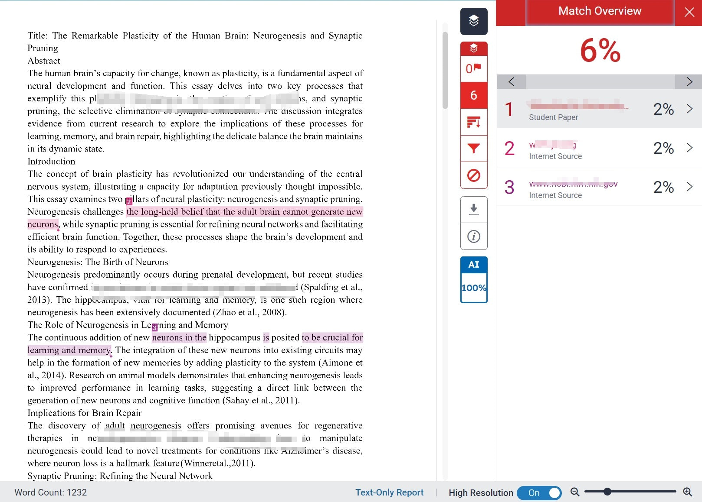Click the highlighted match 2 marker in text
The height and width of the screenshot is (502, 702).
click(x=129, y=201)
